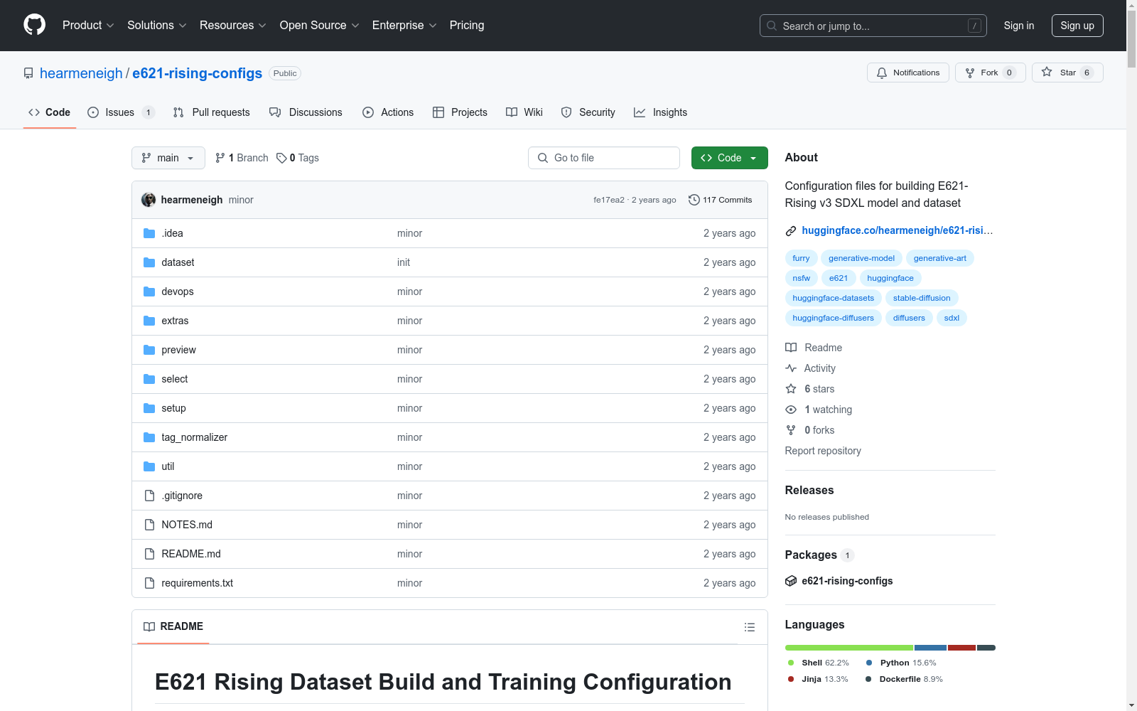Click the commit history clock icon
This screenshot has height=711, width=1137.
point(694,200)
